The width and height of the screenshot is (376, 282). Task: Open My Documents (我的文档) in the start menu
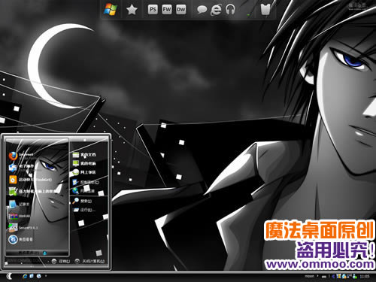pos(84,155)
